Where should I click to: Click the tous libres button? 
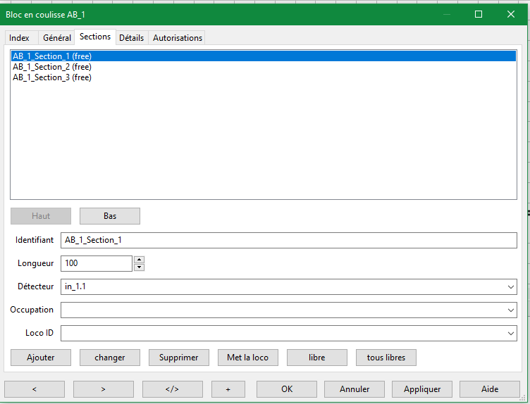coord(386,358)
